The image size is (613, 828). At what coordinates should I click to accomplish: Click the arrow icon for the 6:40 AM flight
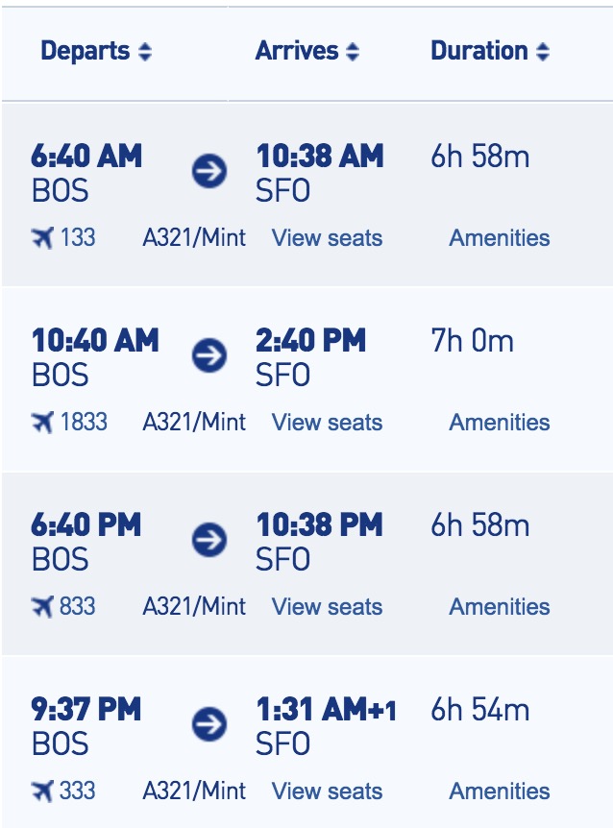coord(209,171)
